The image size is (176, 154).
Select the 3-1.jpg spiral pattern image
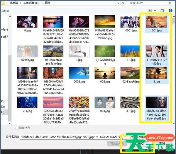tap(130, 102)
